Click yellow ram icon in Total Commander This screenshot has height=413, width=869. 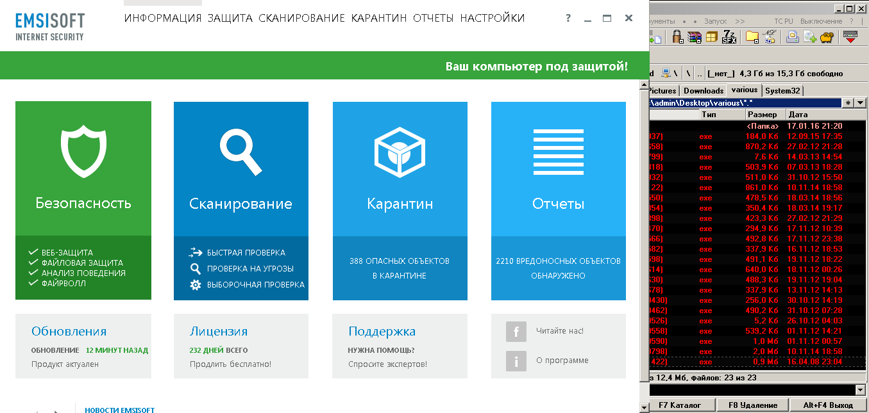coord(827,38)
